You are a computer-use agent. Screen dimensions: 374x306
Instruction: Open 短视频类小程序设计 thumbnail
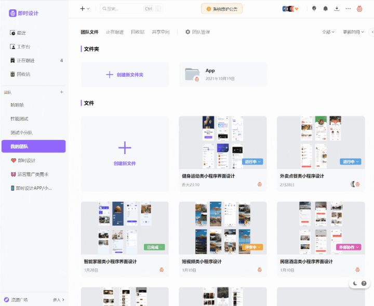pyautogui.click(x=223, y=228)
